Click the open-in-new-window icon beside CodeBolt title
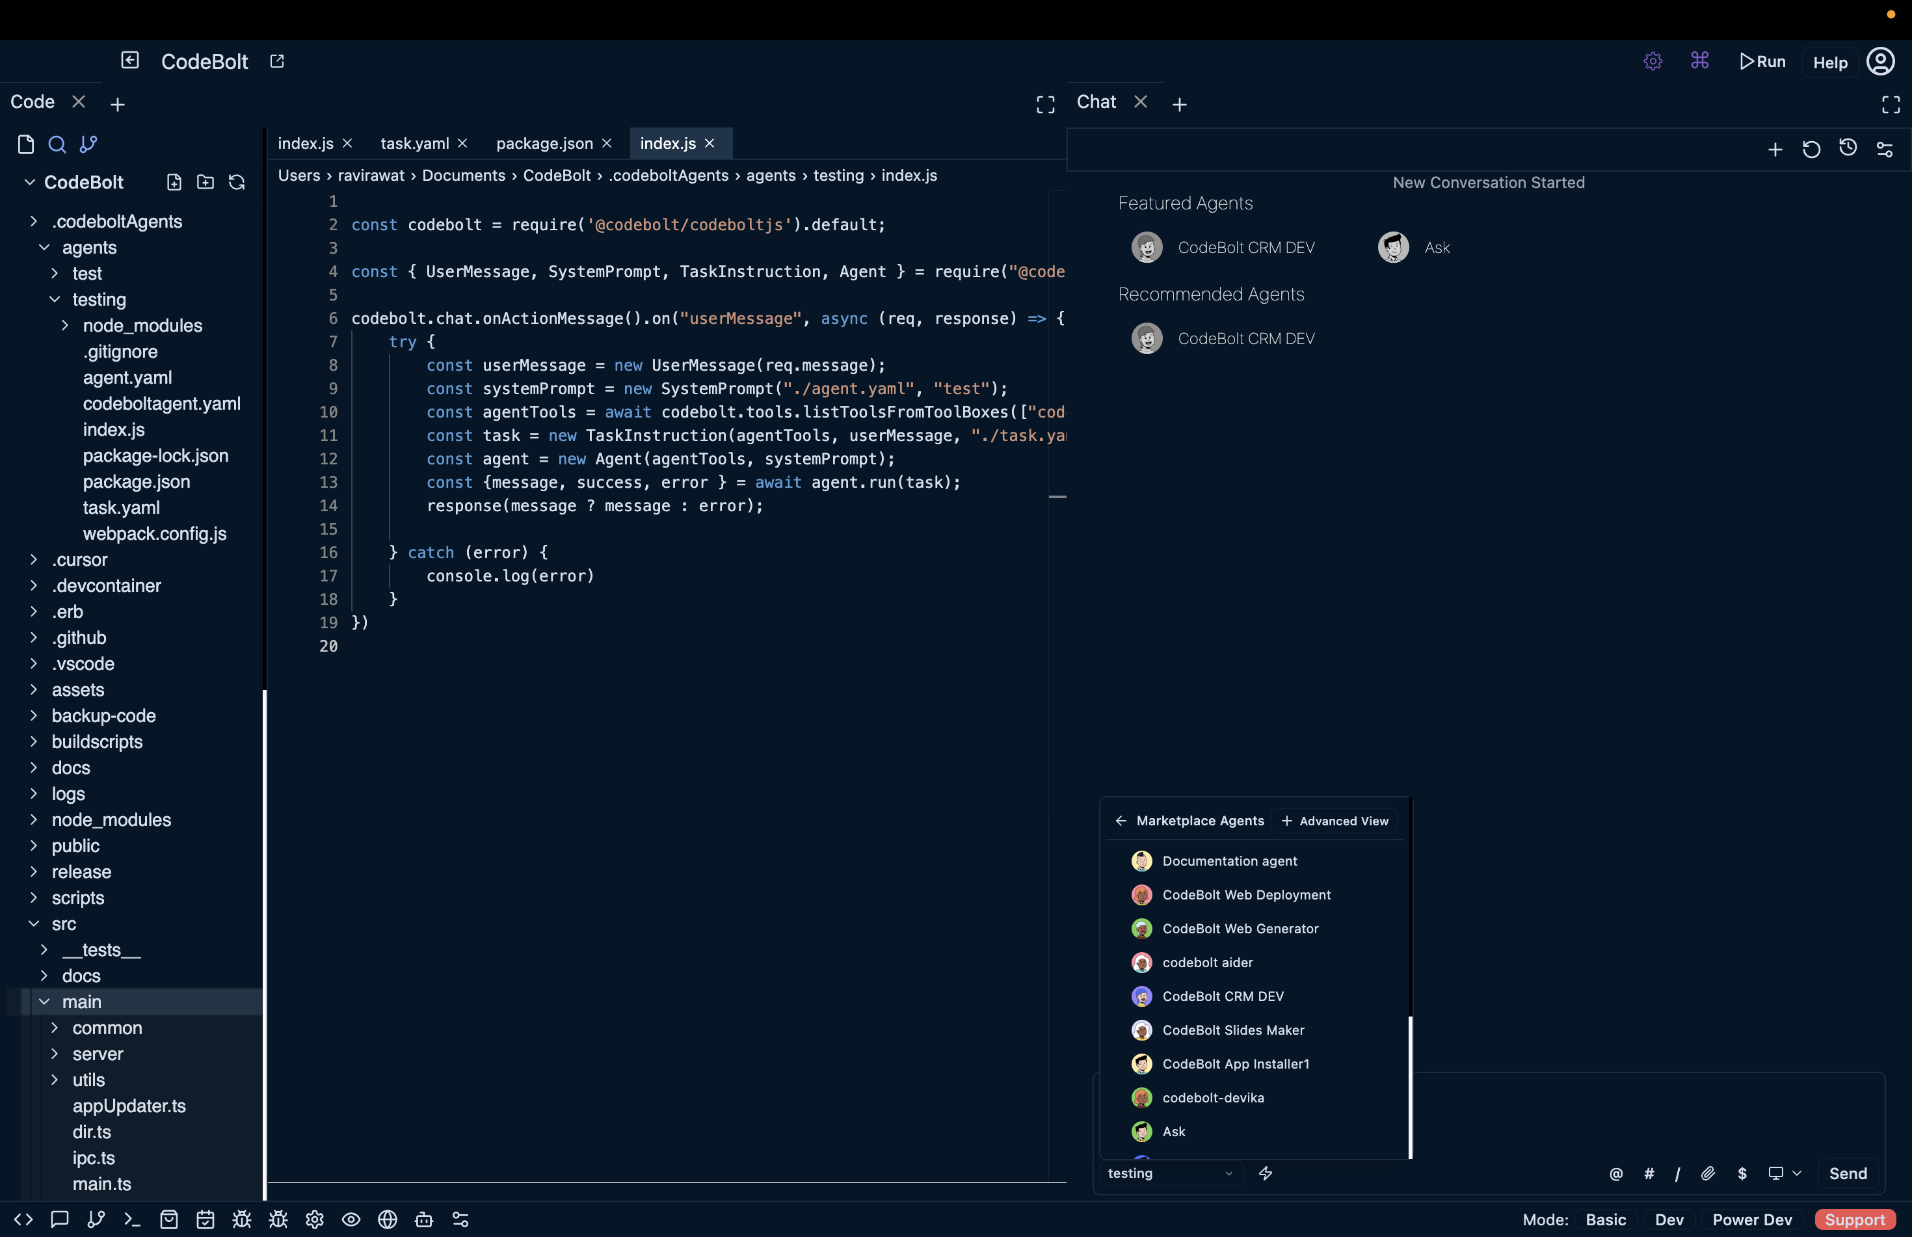The height and width of the screenshot is (1237, 1912). tap(277, 61)
